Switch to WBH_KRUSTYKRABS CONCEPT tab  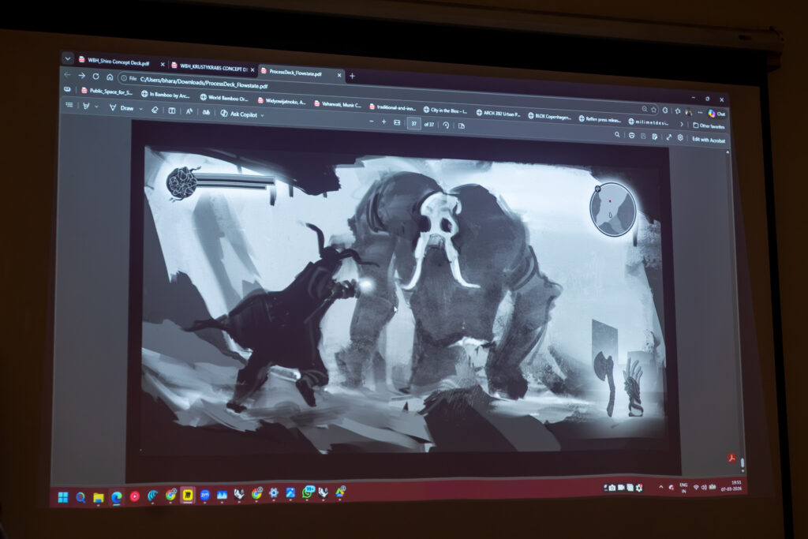click(208, 67)
